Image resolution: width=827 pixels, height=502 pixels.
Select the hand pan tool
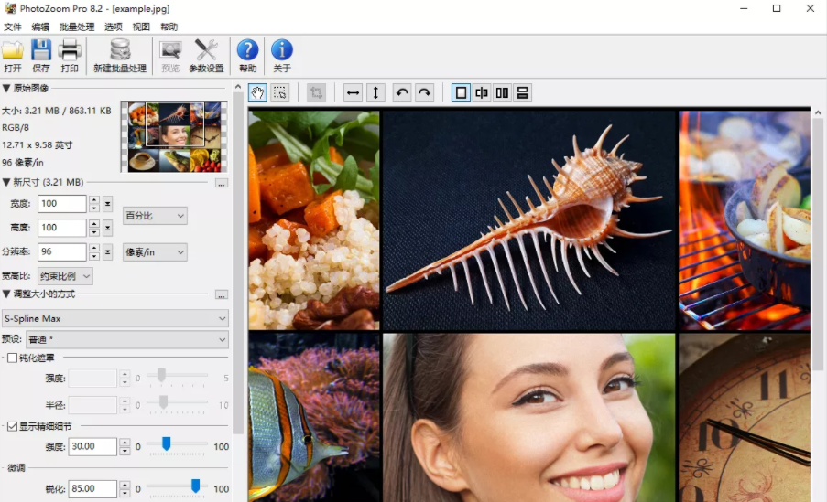(x=258, y=92)
